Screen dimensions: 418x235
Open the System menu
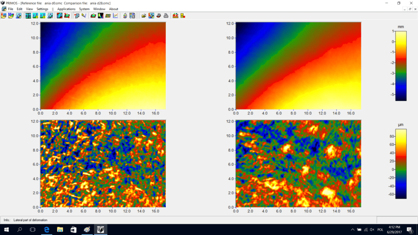tap(84, 9)
